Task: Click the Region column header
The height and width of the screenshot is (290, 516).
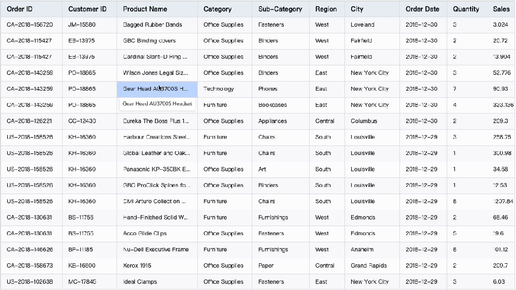Action: [x=326, y=9]
